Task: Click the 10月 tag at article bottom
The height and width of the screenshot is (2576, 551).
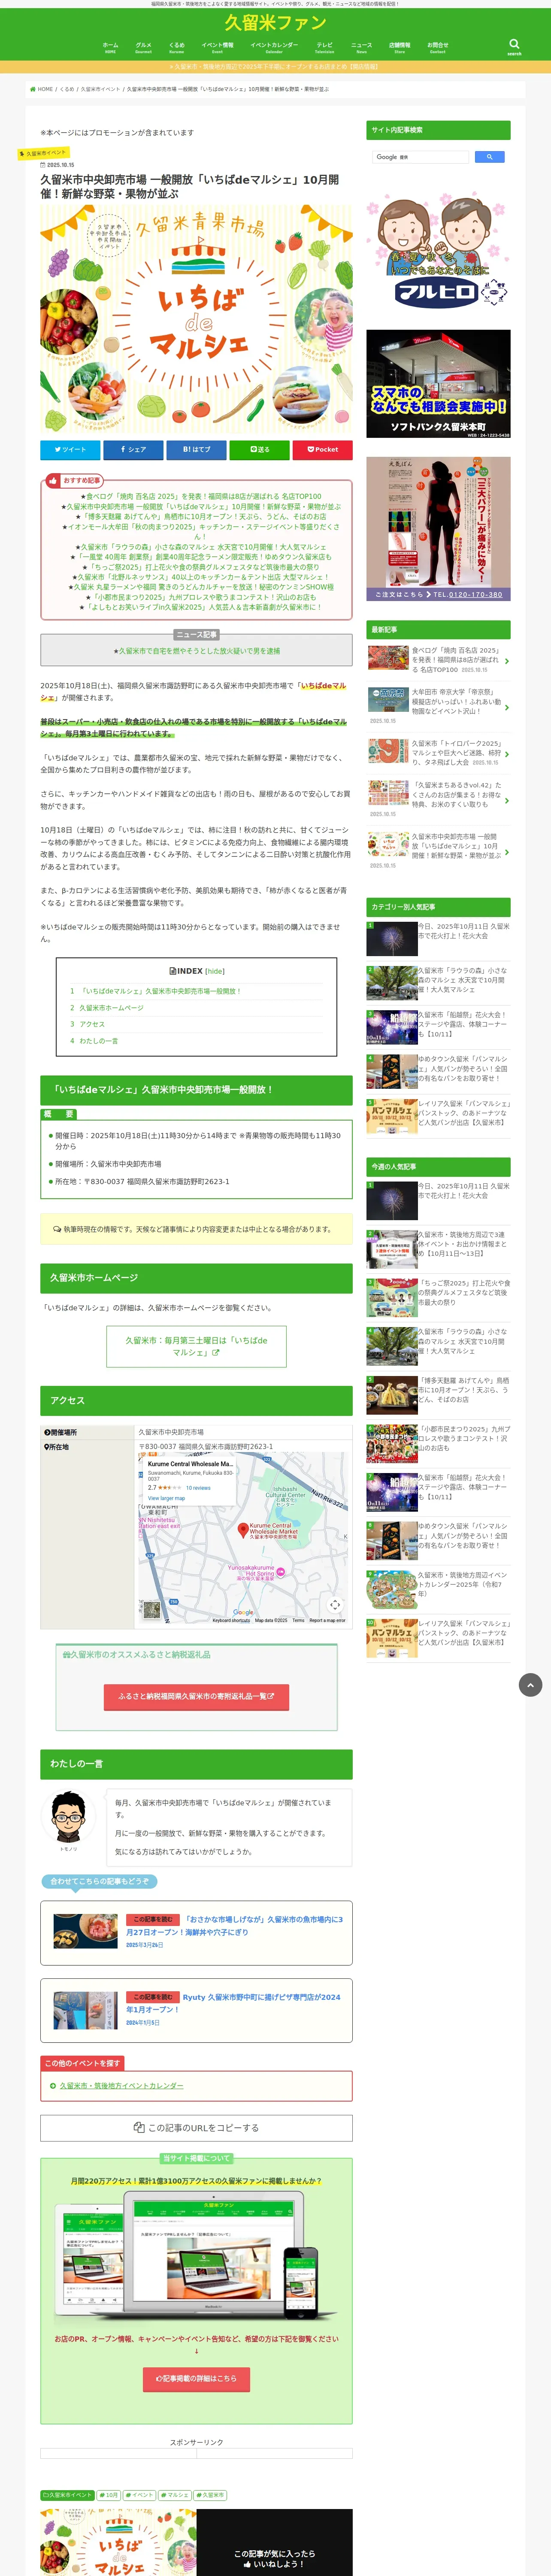Action: click(x=108, y=2495)
